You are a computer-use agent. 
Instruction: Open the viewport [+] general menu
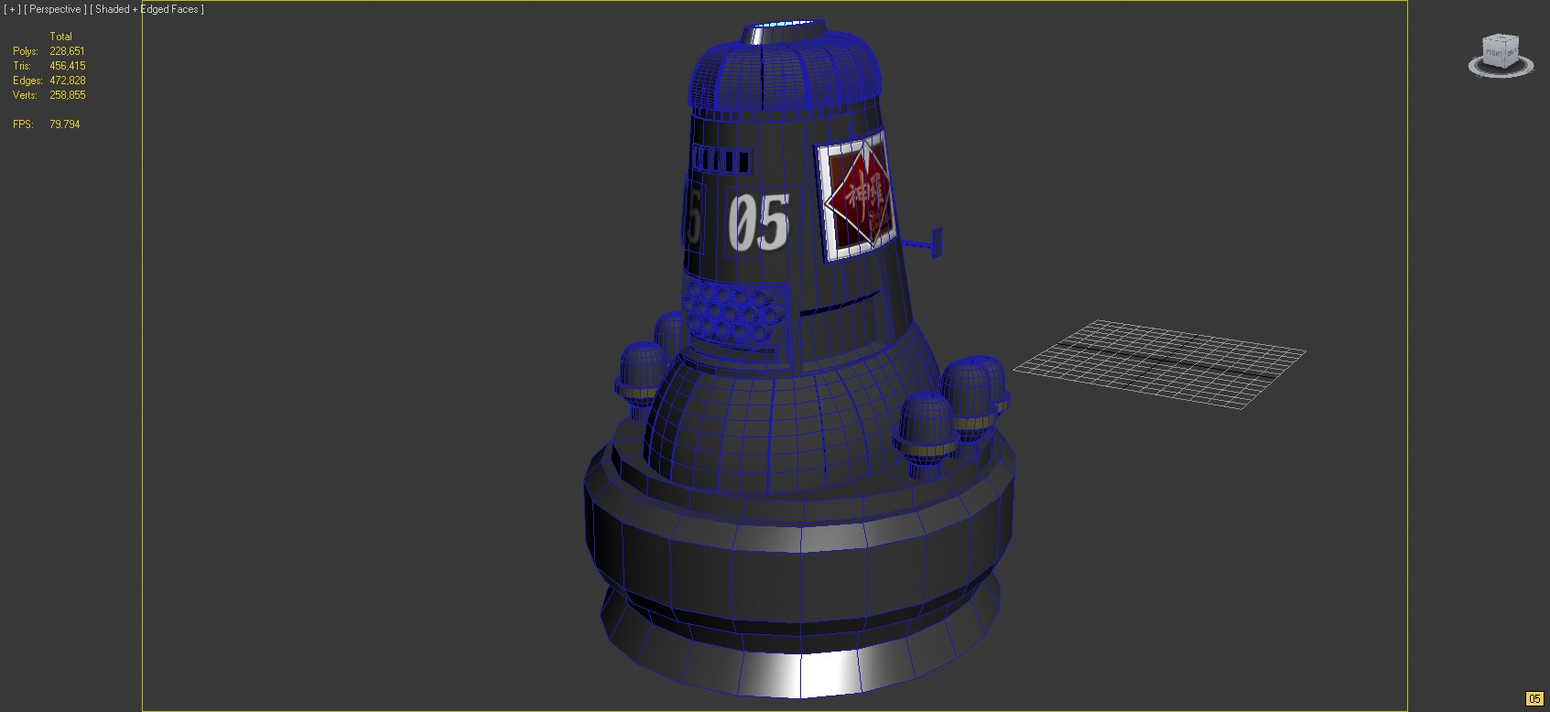(12, 9)
